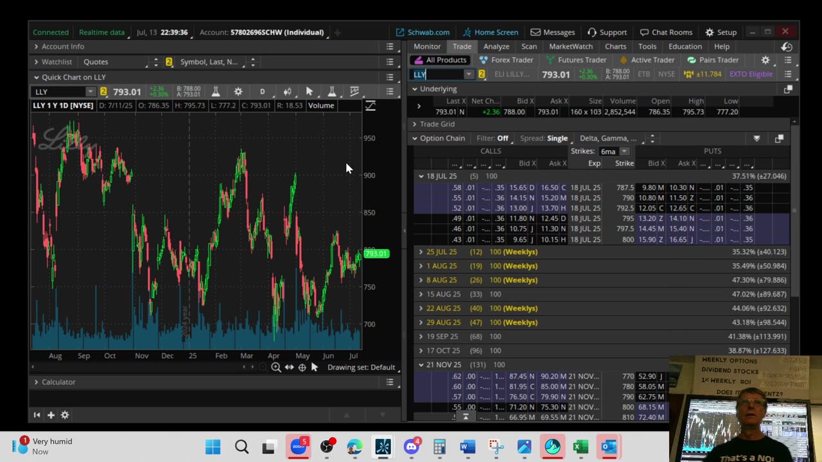Switch to the Analyze tab
Viewport: 822px width, 462px height.
pos(496,46)
